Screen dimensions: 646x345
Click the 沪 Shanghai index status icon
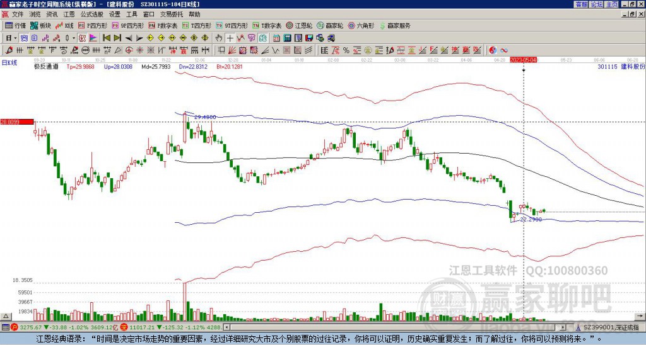click(15, 327)
